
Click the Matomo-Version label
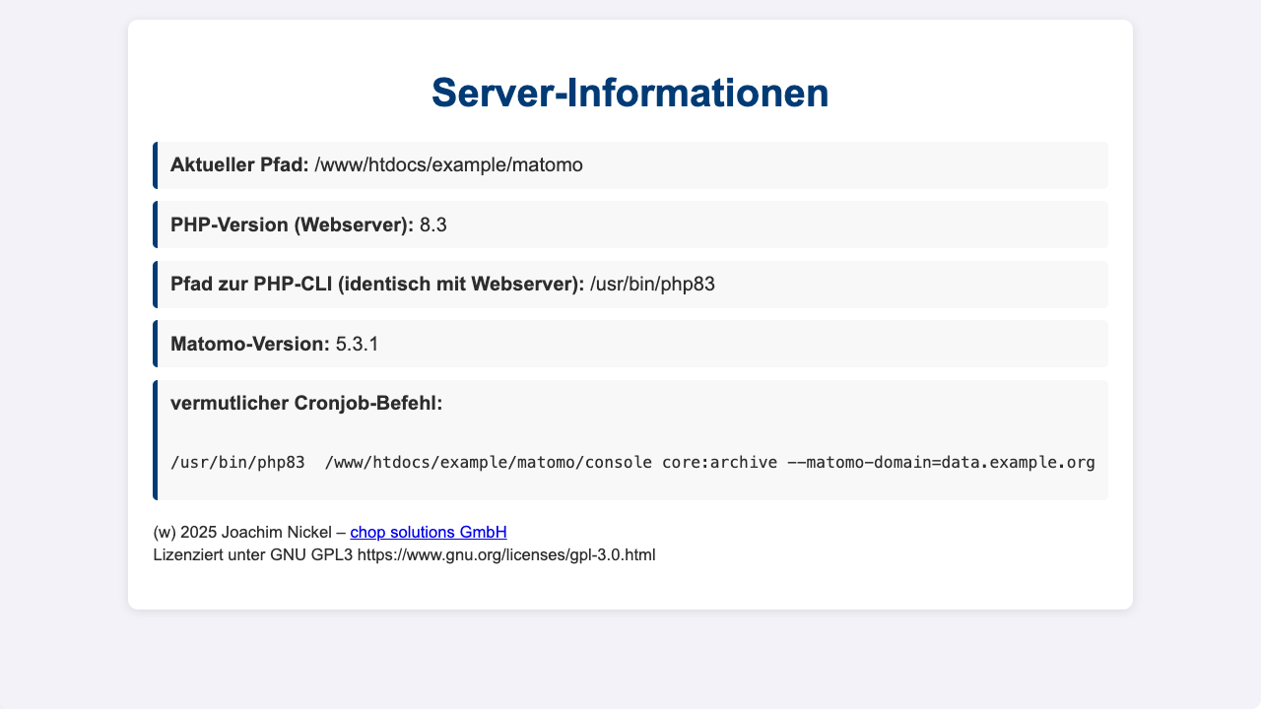pyautogui.click(x=250, y=344)
